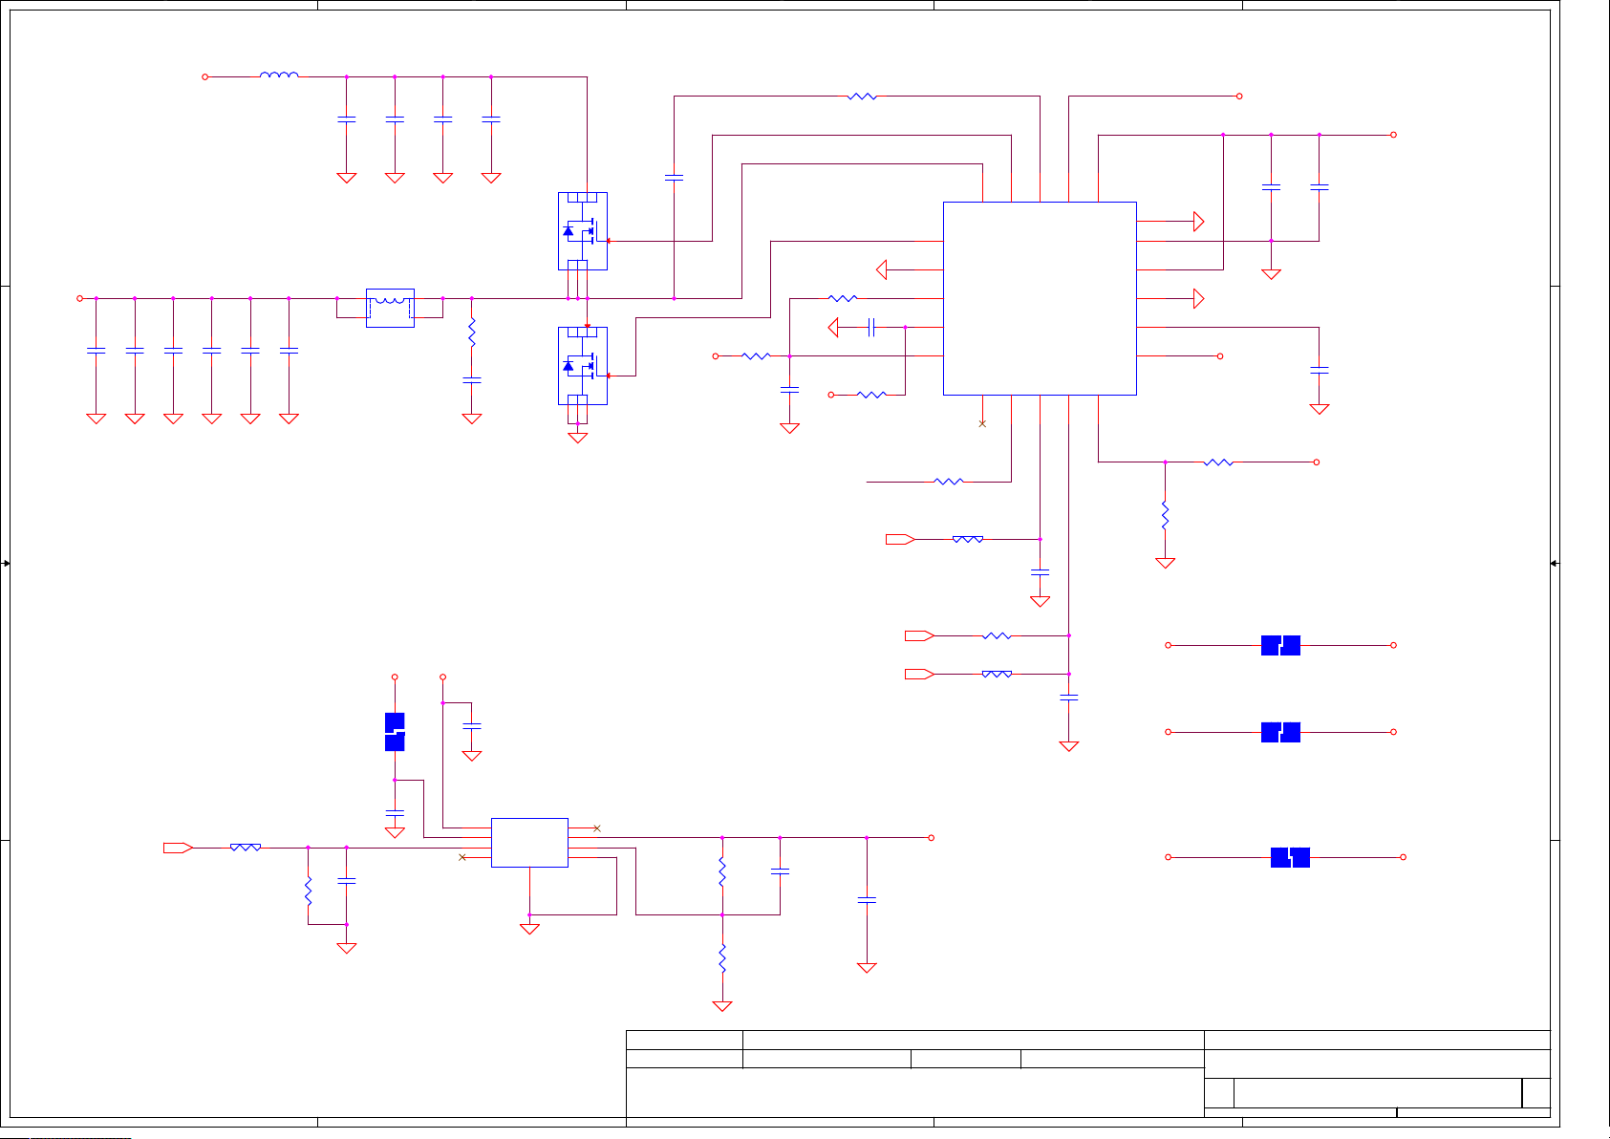Screen dimensions: 1610x1139
Task: Select the left-pointing power arrow on the large IC's left side
Action: pos(882,269)
